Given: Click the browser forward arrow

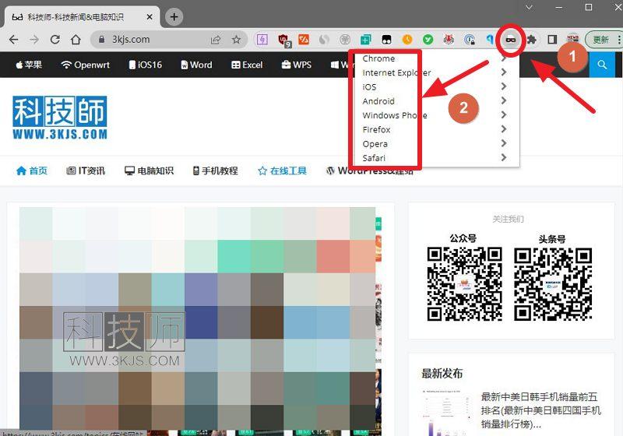Looking at the screenshot, I should tap(34, 39).
